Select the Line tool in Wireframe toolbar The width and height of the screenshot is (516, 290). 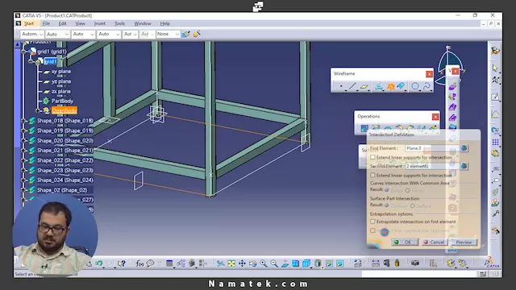click(x=352, y=86)
